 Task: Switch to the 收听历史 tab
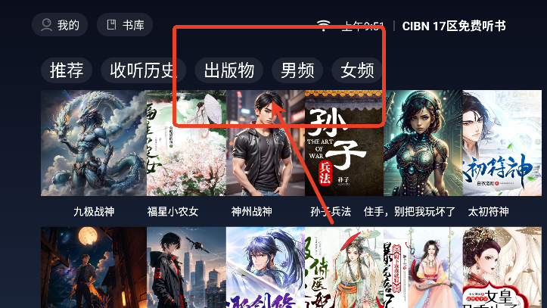tap(144, 70)
